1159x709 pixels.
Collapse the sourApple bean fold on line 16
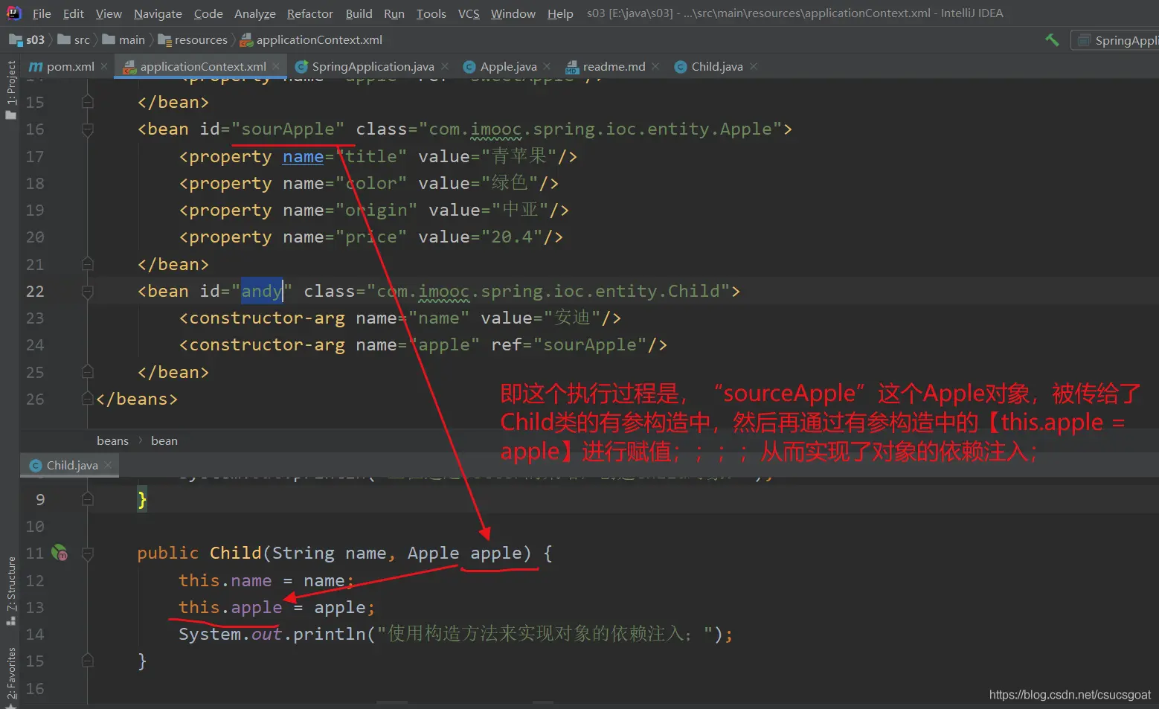coord(88,129)
